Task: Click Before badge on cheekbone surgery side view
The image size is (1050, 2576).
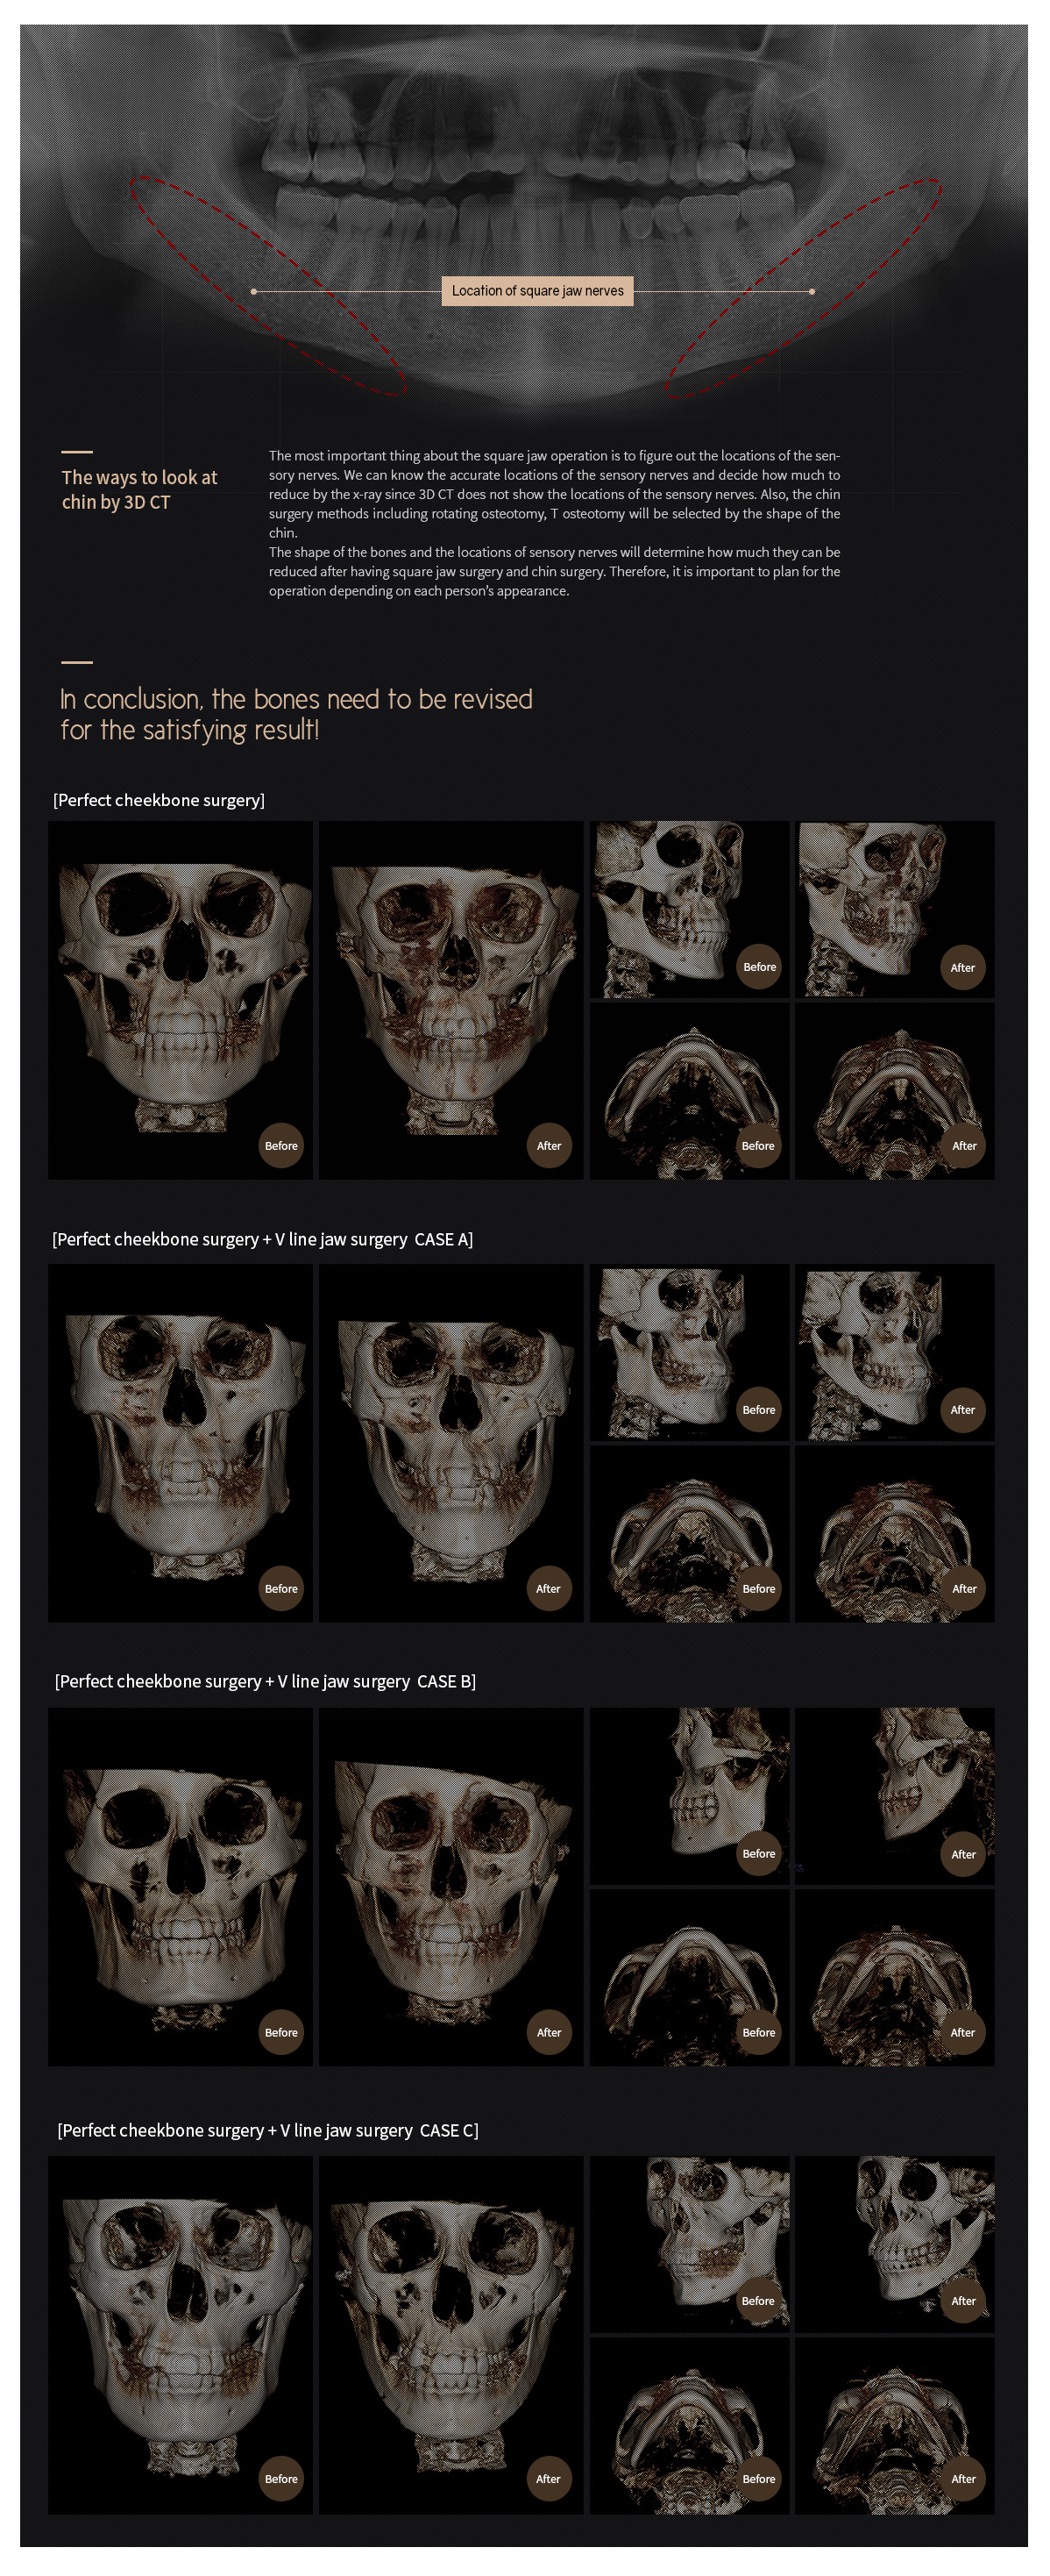Action: [759, 967]
